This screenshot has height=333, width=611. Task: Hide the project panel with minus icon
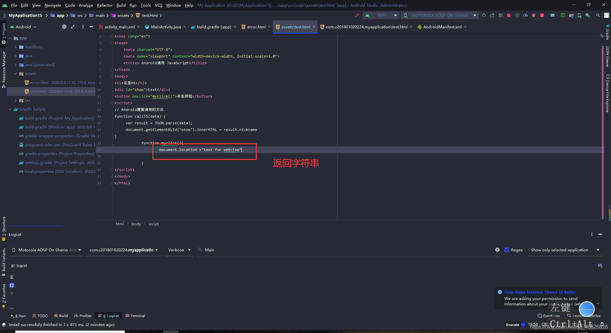pyautogui.click(x=91, y=27)
